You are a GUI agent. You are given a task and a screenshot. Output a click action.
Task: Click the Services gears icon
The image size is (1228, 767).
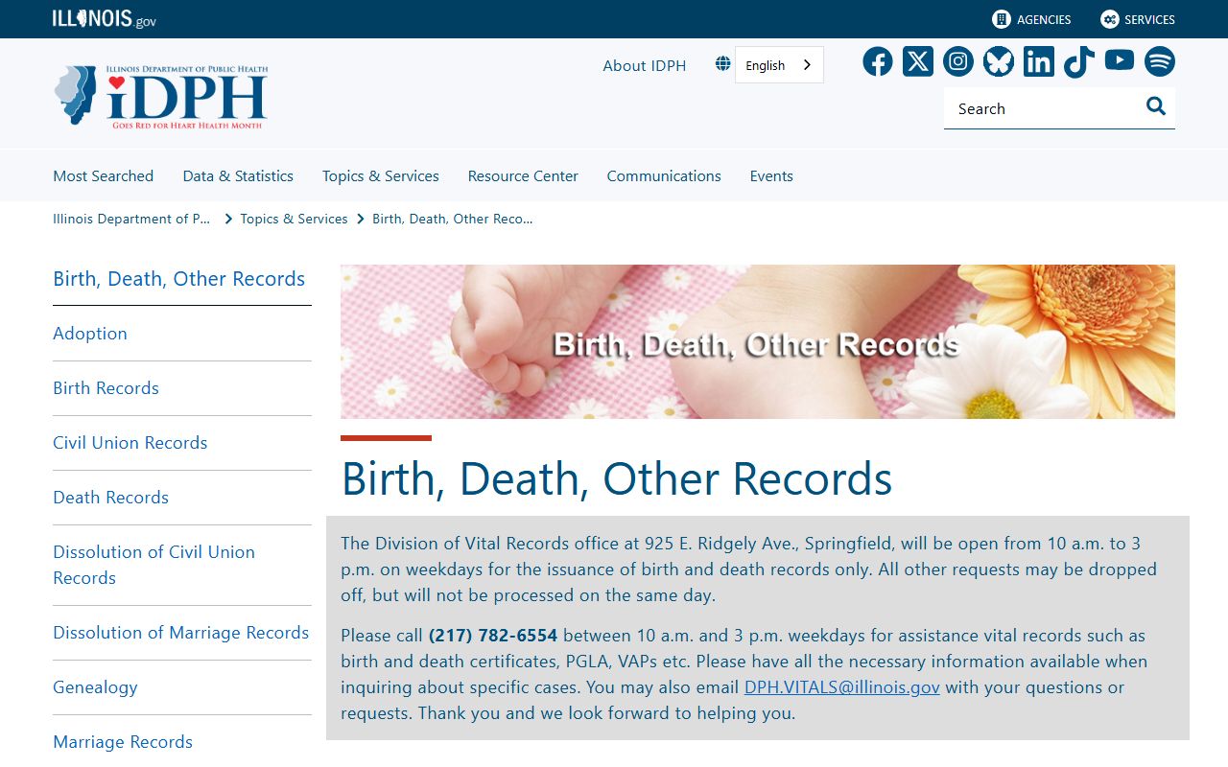(x=1110, y=19)
